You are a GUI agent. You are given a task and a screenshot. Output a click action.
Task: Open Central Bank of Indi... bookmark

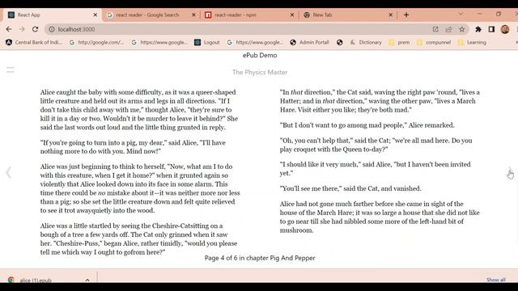pyautogui.click(x=34, y=42)
